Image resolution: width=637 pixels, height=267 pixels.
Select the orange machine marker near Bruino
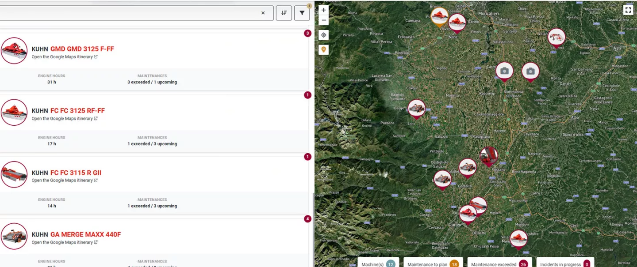coord(439,17)
